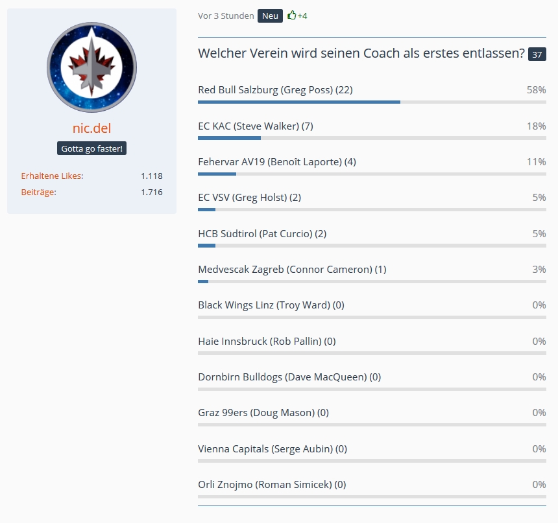
Task: Select Black Wings Linz (Troy Ward) entry
Action: [x=271, y=305]
